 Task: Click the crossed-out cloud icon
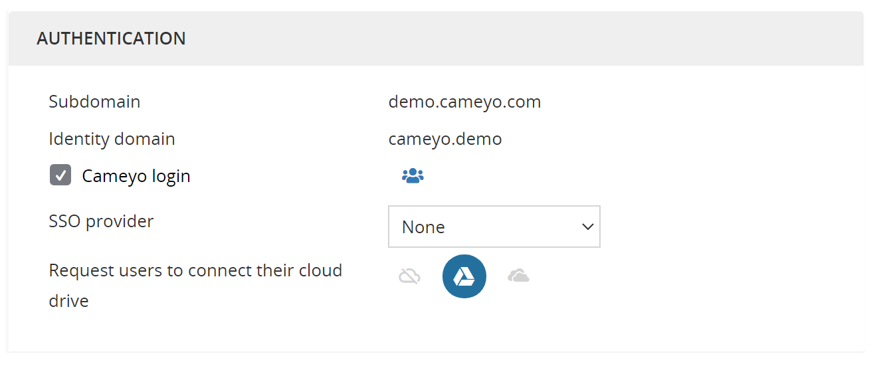tap(409, 276)
